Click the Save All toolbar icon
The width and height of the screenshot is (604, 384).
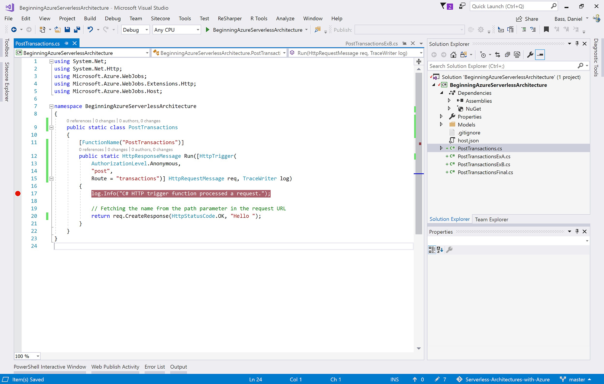pyautogui.click(x=77, y=30)
